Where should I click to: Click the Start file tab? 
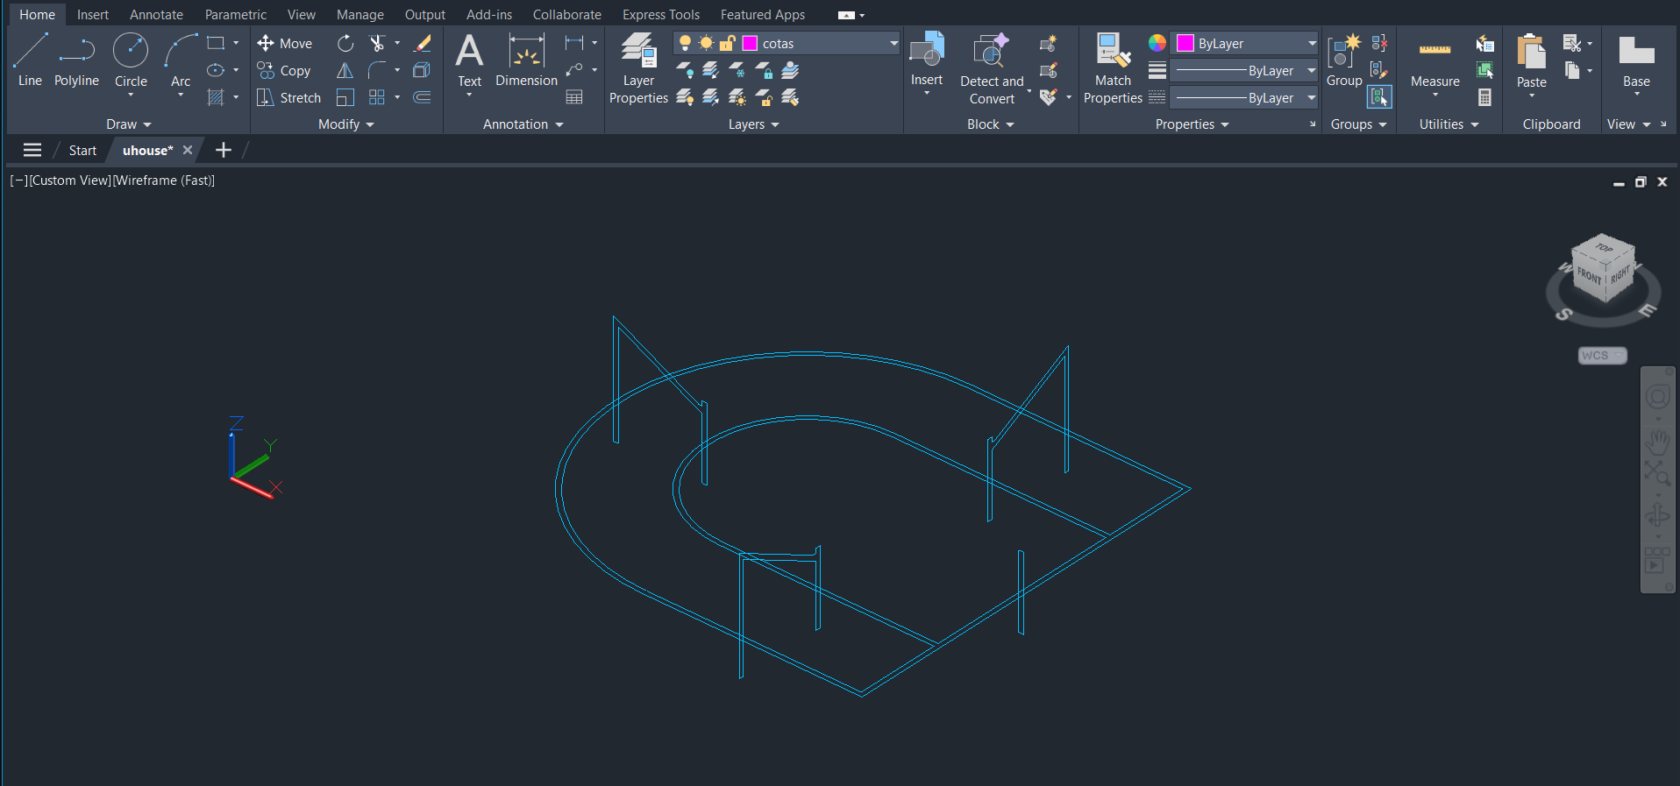click(82, 151)
